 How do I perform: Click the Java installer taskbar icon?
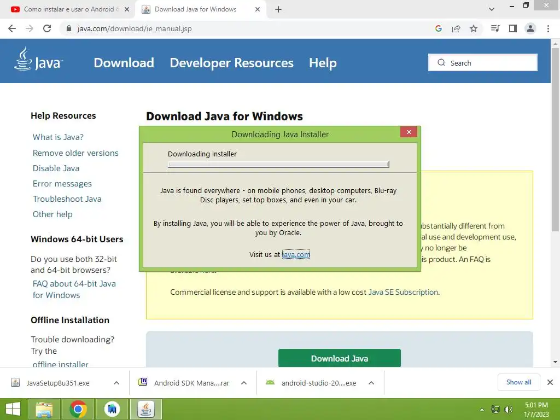[145, 409]
